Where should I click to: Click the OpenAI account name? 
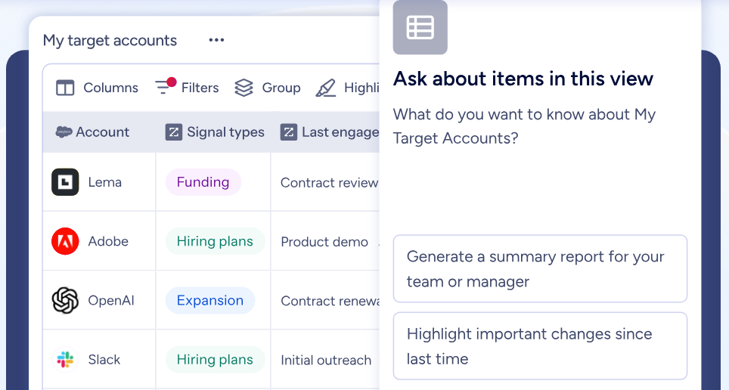tap(111, 300)
